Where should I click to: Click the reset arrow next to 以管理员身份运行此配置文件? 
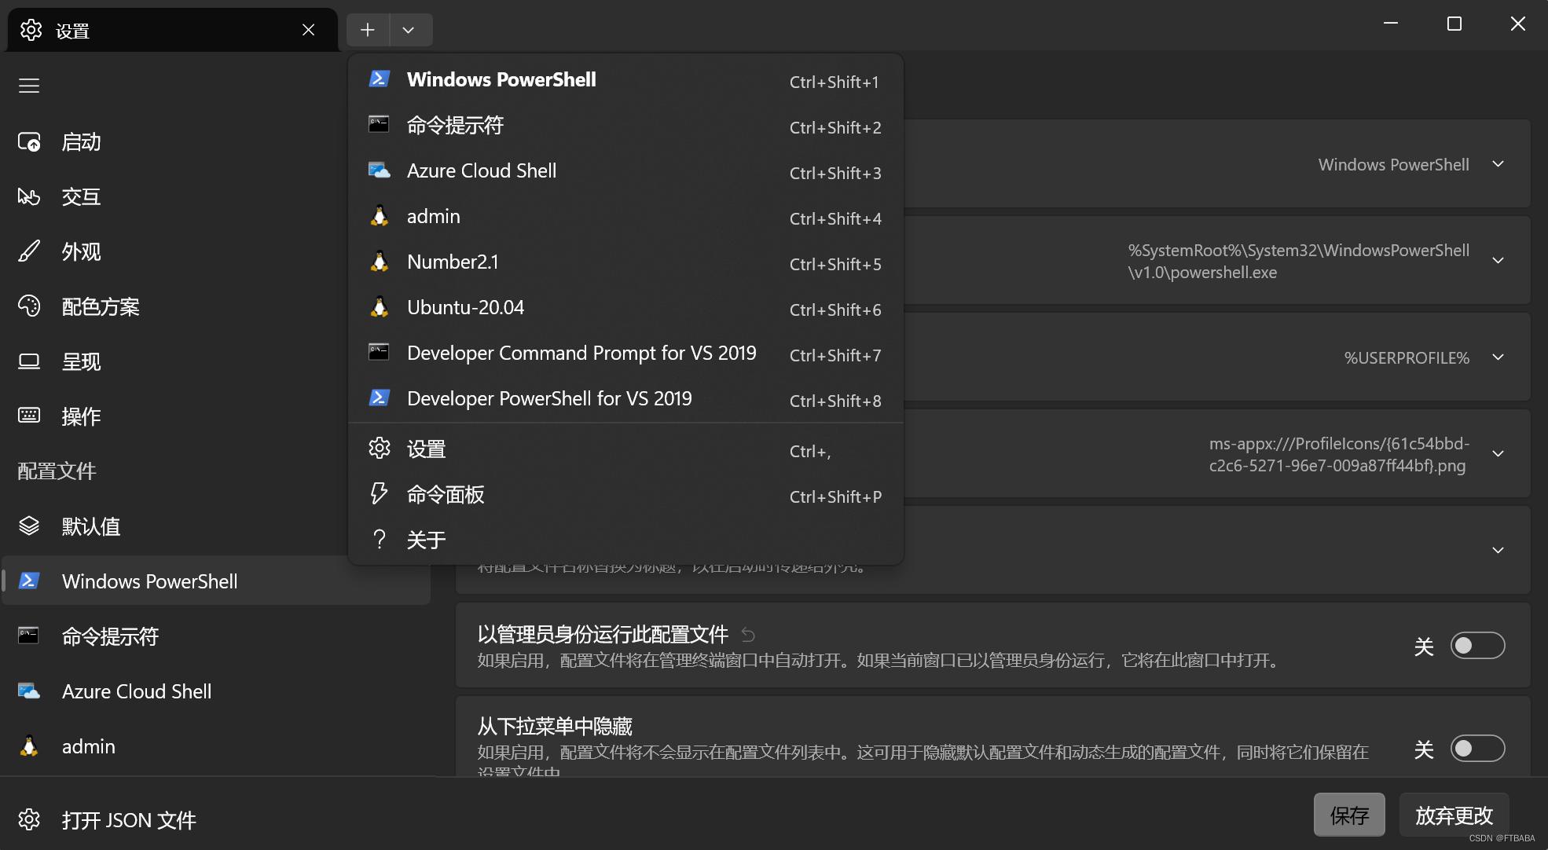748,635
